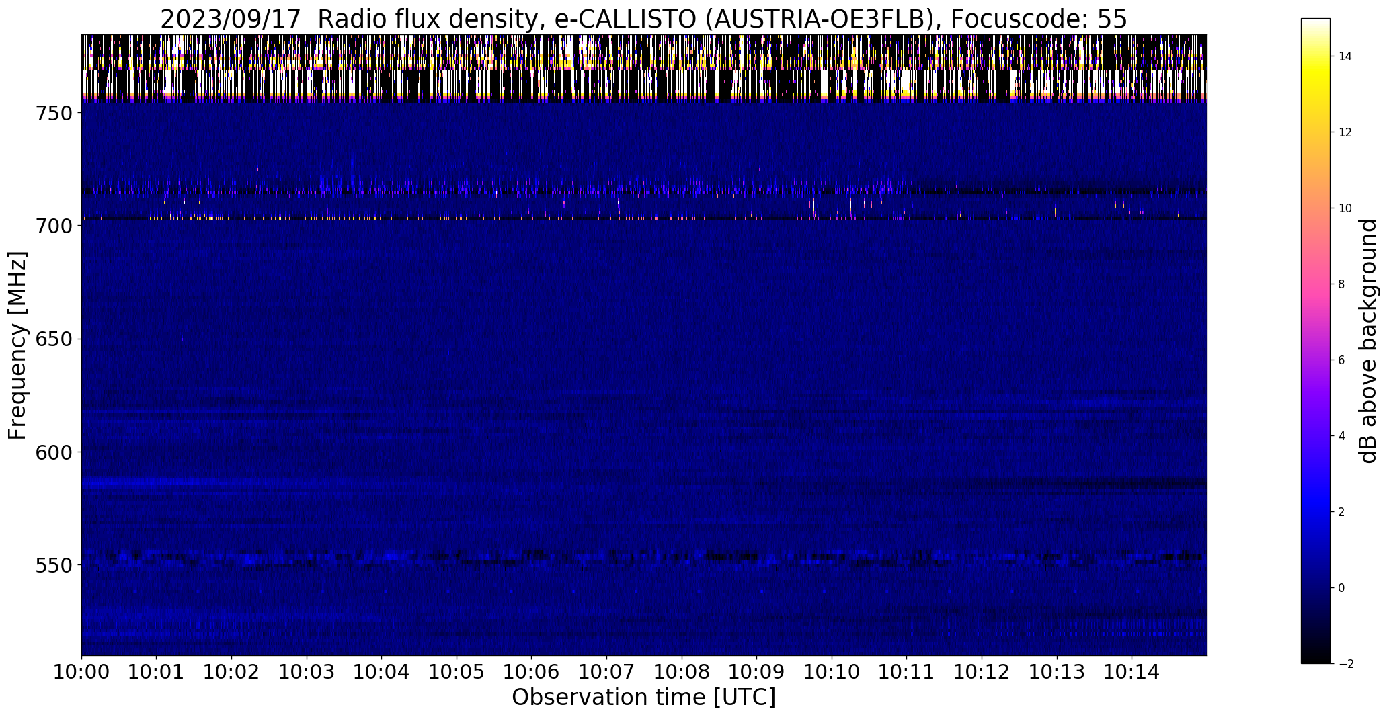Click the 10:10 time tick label
1389x717 pixels.
(x=832, y=671)
